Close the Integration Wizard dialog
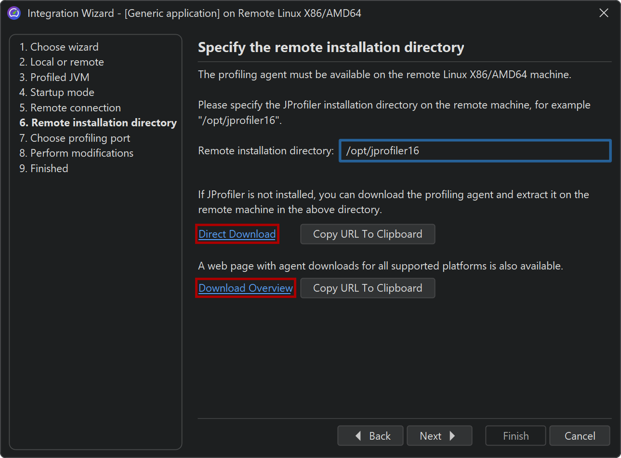Screen dimensions: 621x458 coord(604,13)
